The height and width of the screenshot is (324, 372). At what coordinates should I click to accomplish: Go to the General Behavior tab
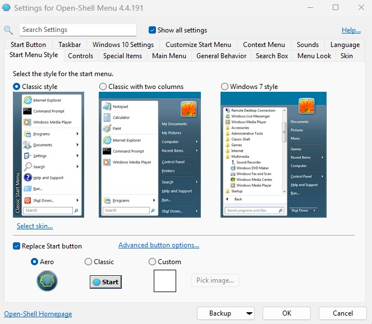tap(222, 56)
